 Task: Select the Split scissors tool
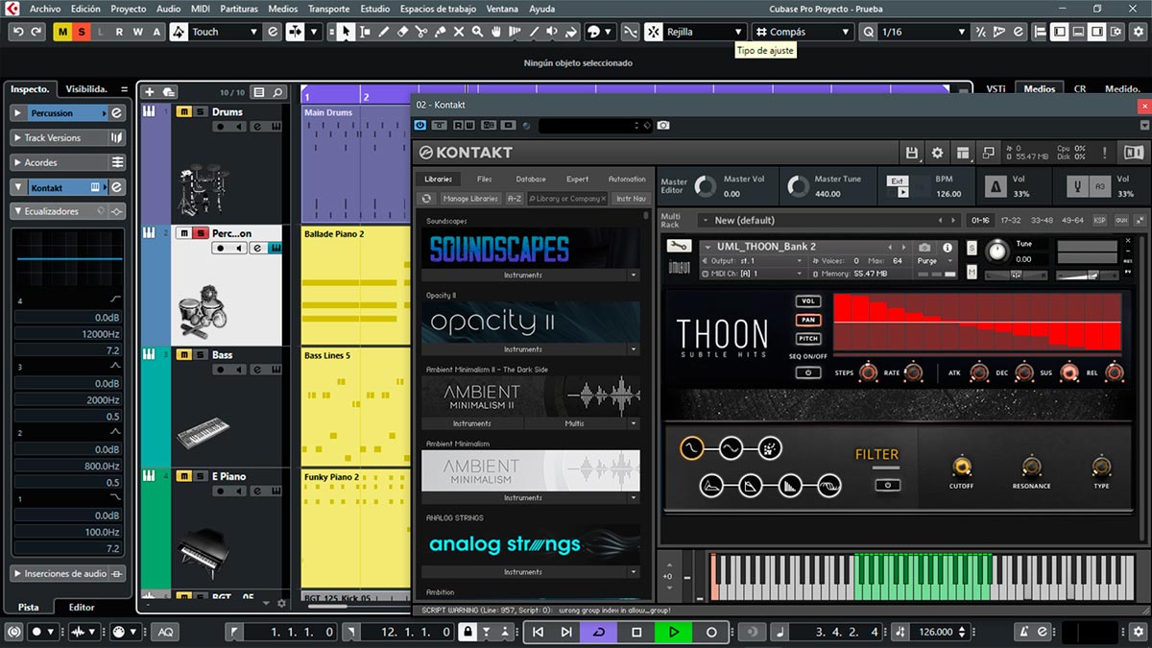click(x=421, y=32)
